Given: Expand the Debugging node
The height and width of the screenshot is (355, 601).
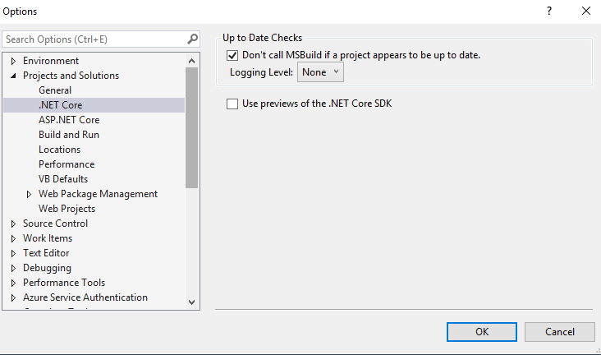Looking at the screenshot, I should (13, 268).
